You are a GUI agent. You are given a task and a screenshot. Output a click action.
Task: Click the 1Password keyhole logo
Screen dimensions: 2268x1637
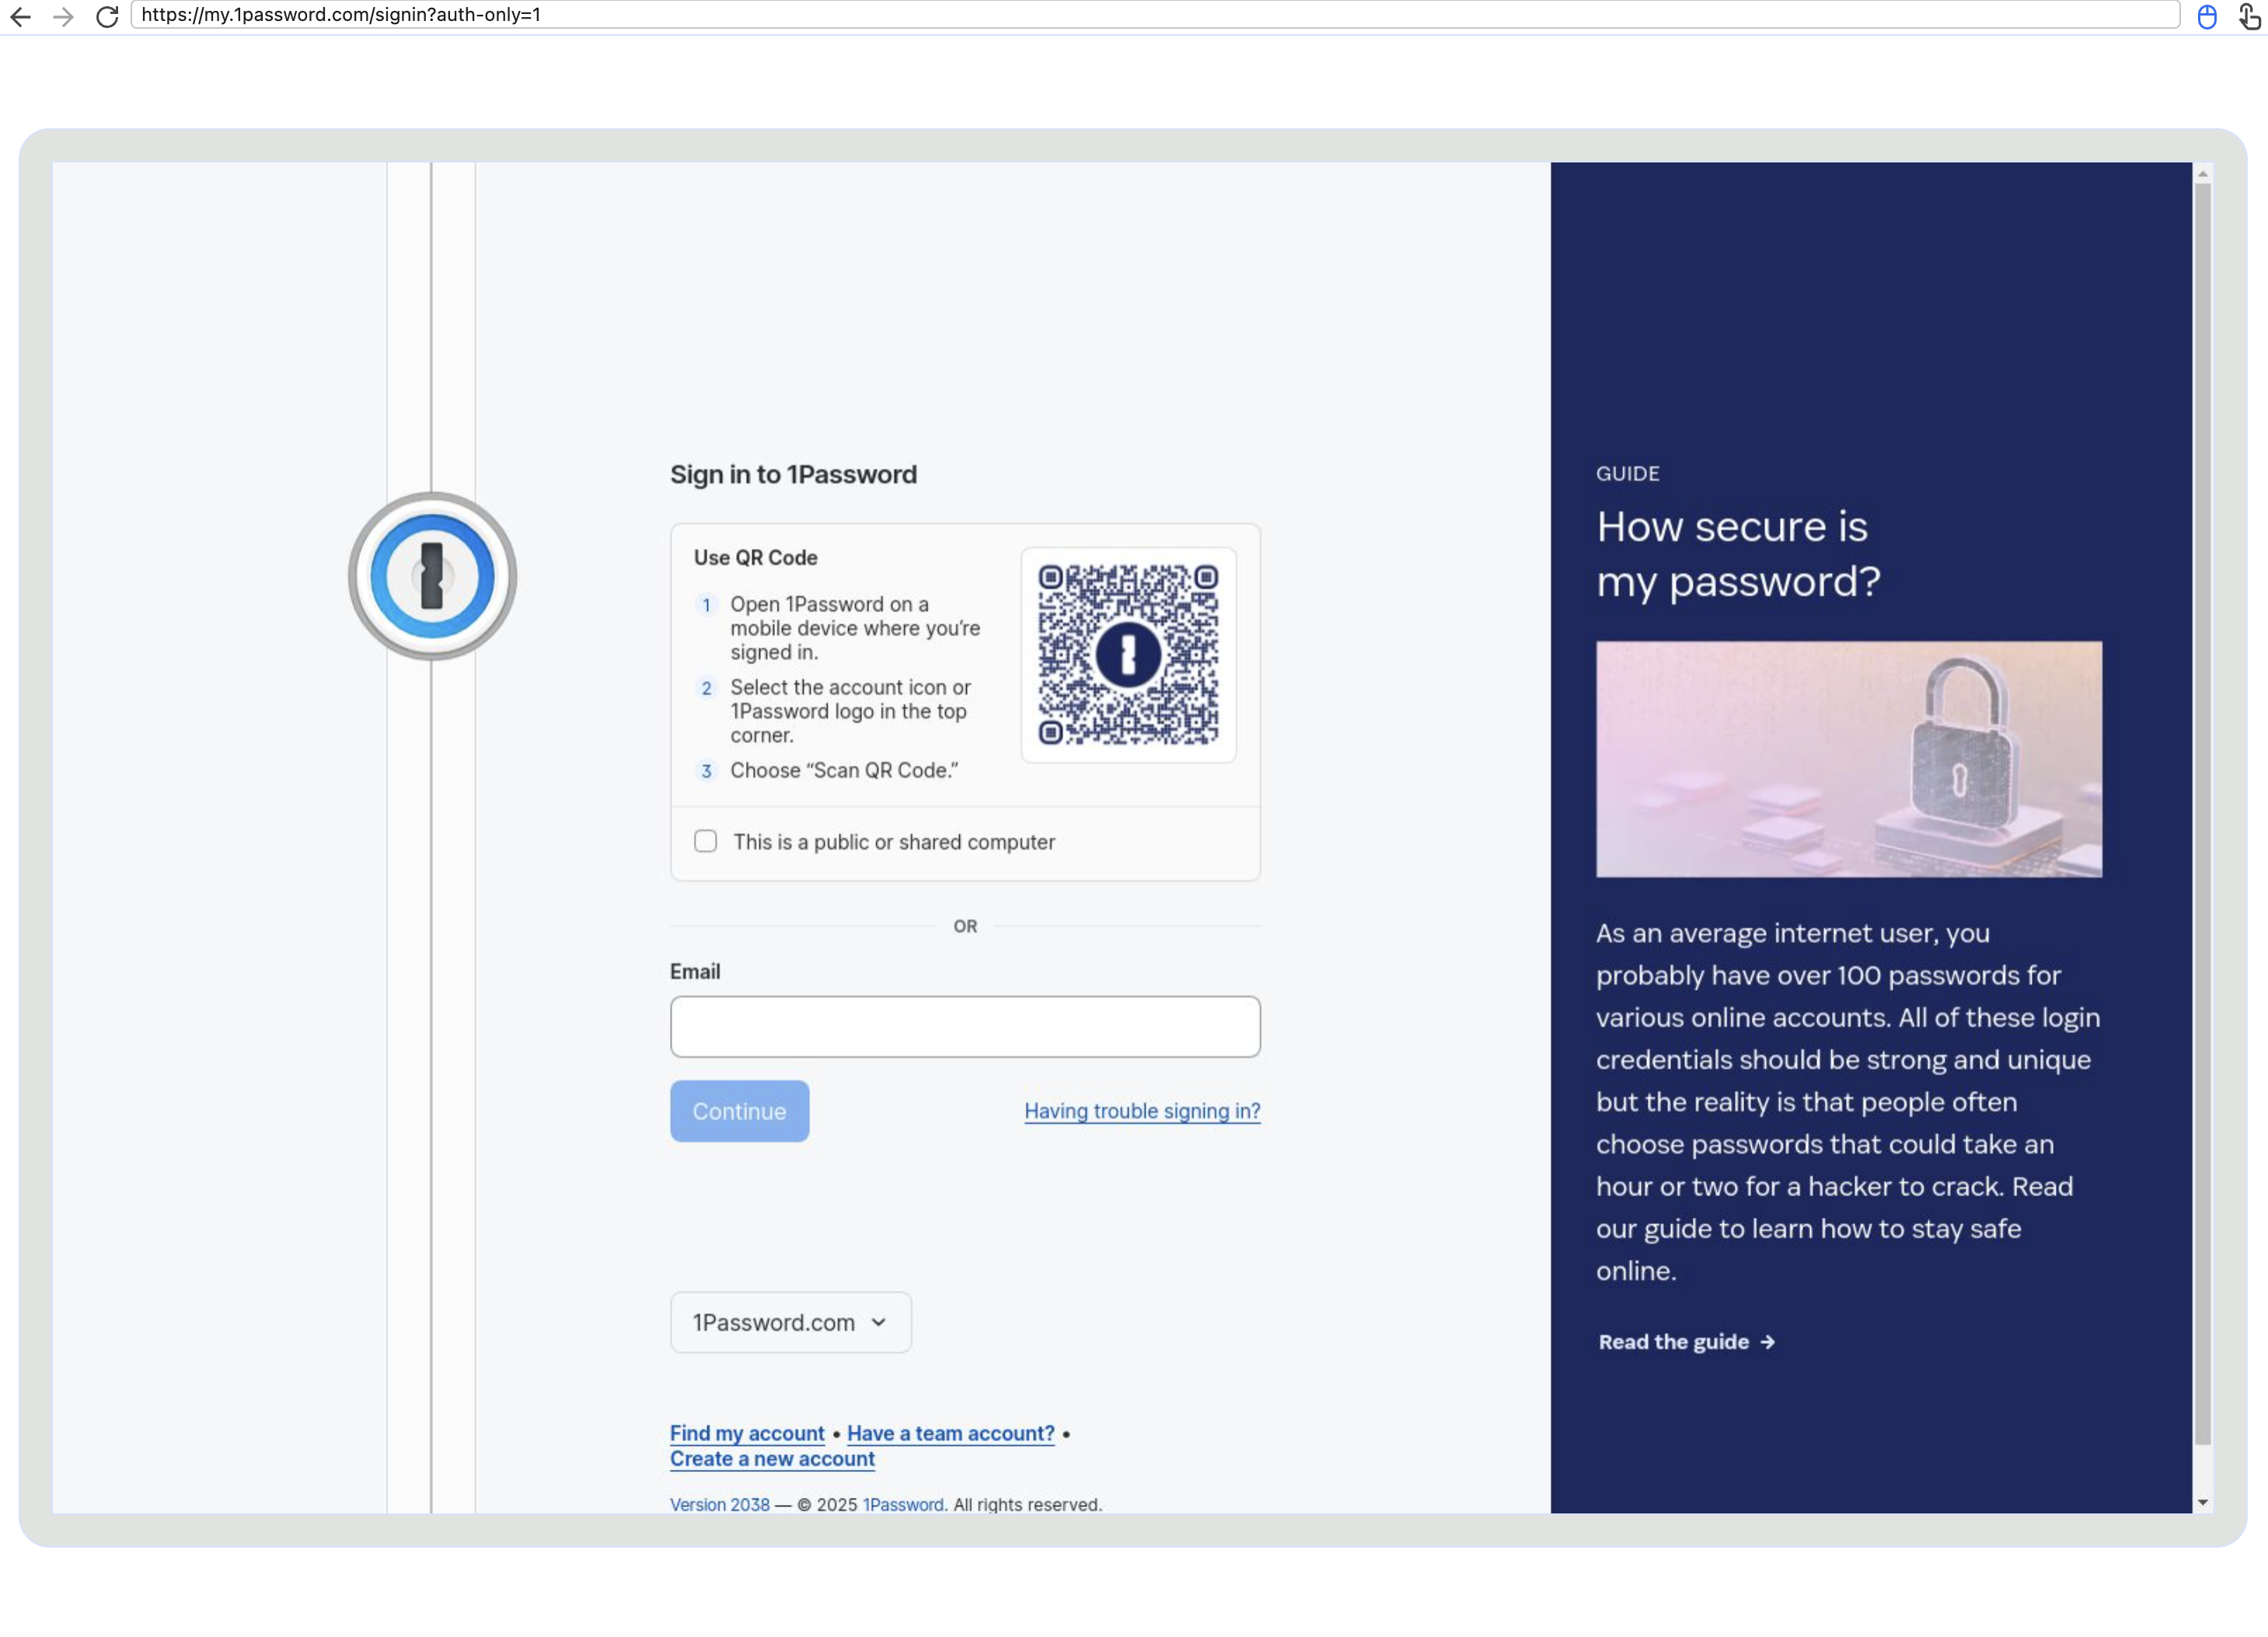coord(432,576)
